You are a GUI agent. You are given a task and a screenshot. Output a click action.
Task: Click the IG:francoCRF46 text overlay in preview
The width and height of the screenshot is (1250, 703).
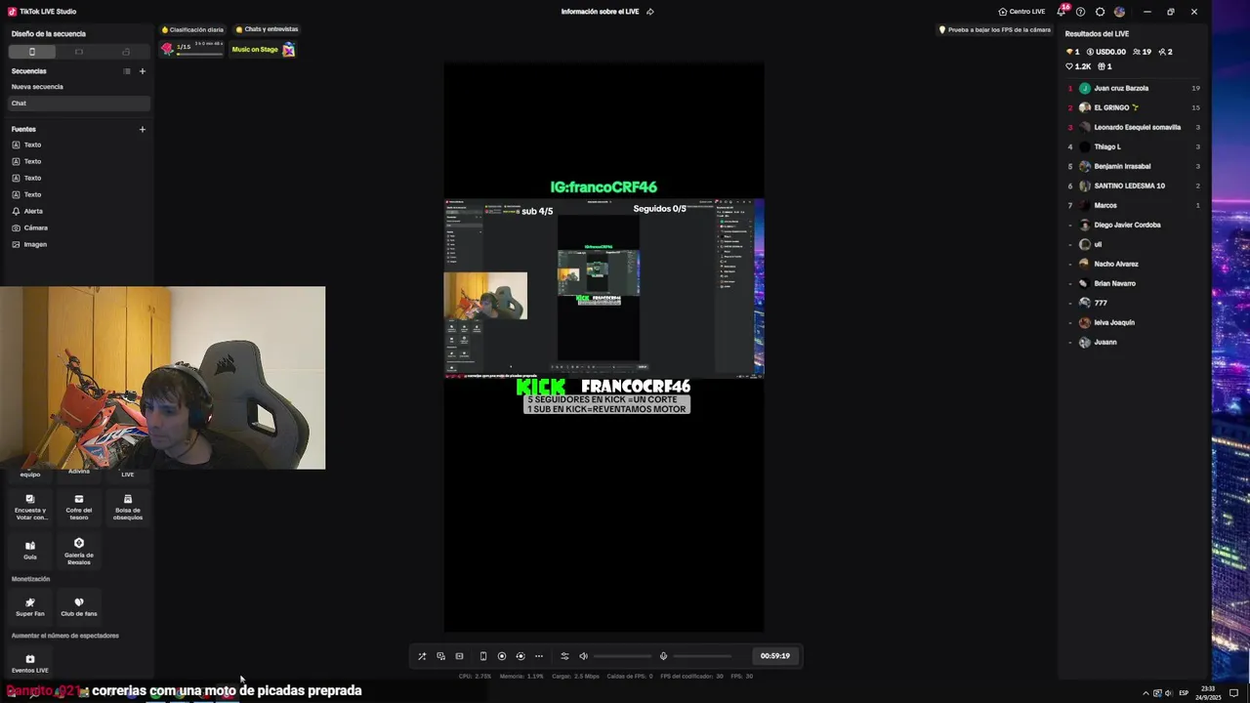[604, 186]
